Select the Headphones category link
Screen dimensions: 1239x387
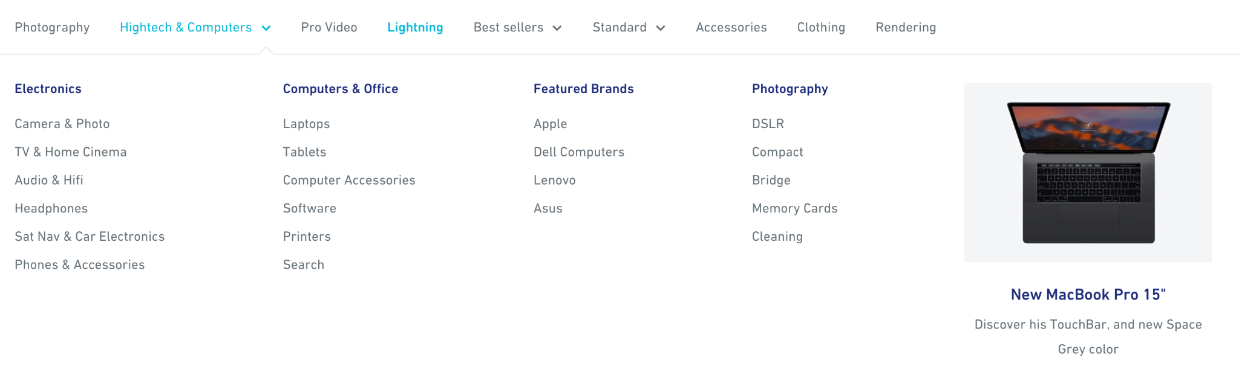[51, 208]
